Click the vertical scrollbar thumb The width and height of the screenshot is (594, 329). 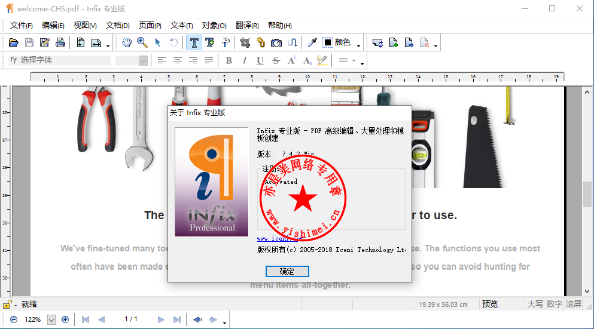pyautogui.click(x=587, y=195)
